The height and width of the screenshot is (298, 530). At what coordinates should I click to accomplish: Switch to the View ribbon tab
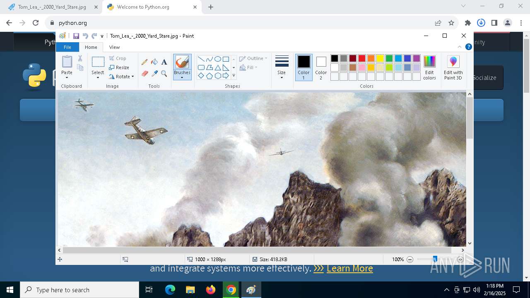coord(114,47)
